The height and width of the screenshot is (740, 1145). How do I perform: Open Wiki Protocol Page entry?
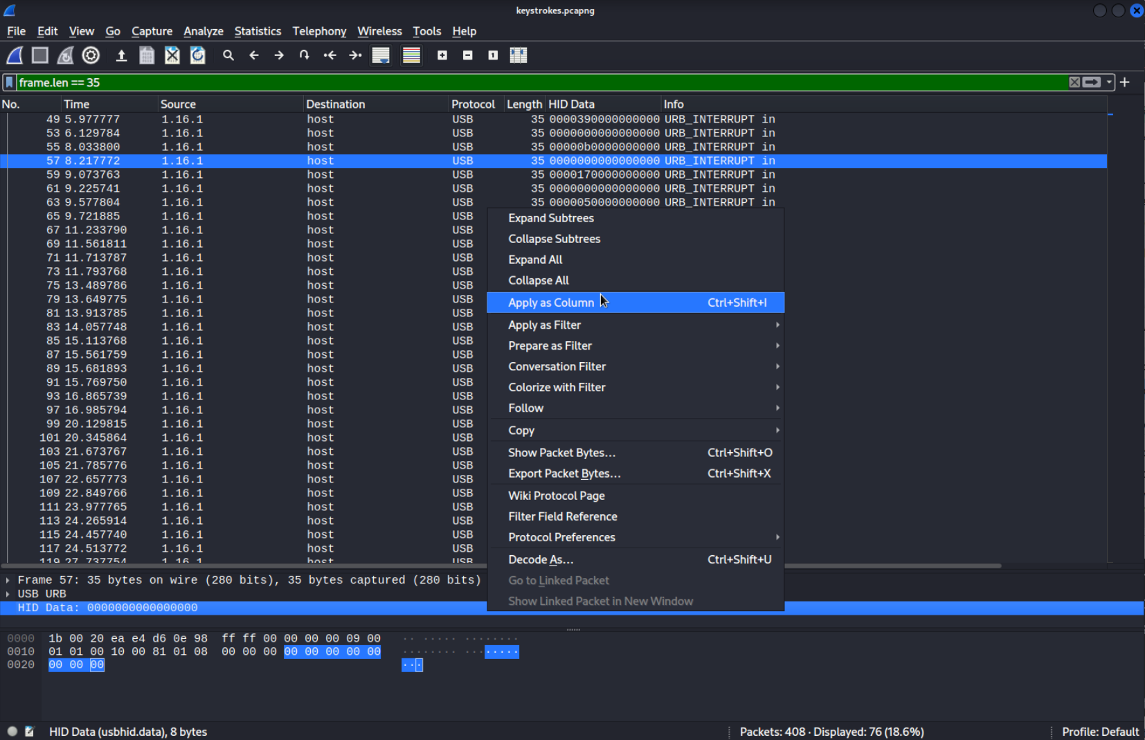[635, 496]
